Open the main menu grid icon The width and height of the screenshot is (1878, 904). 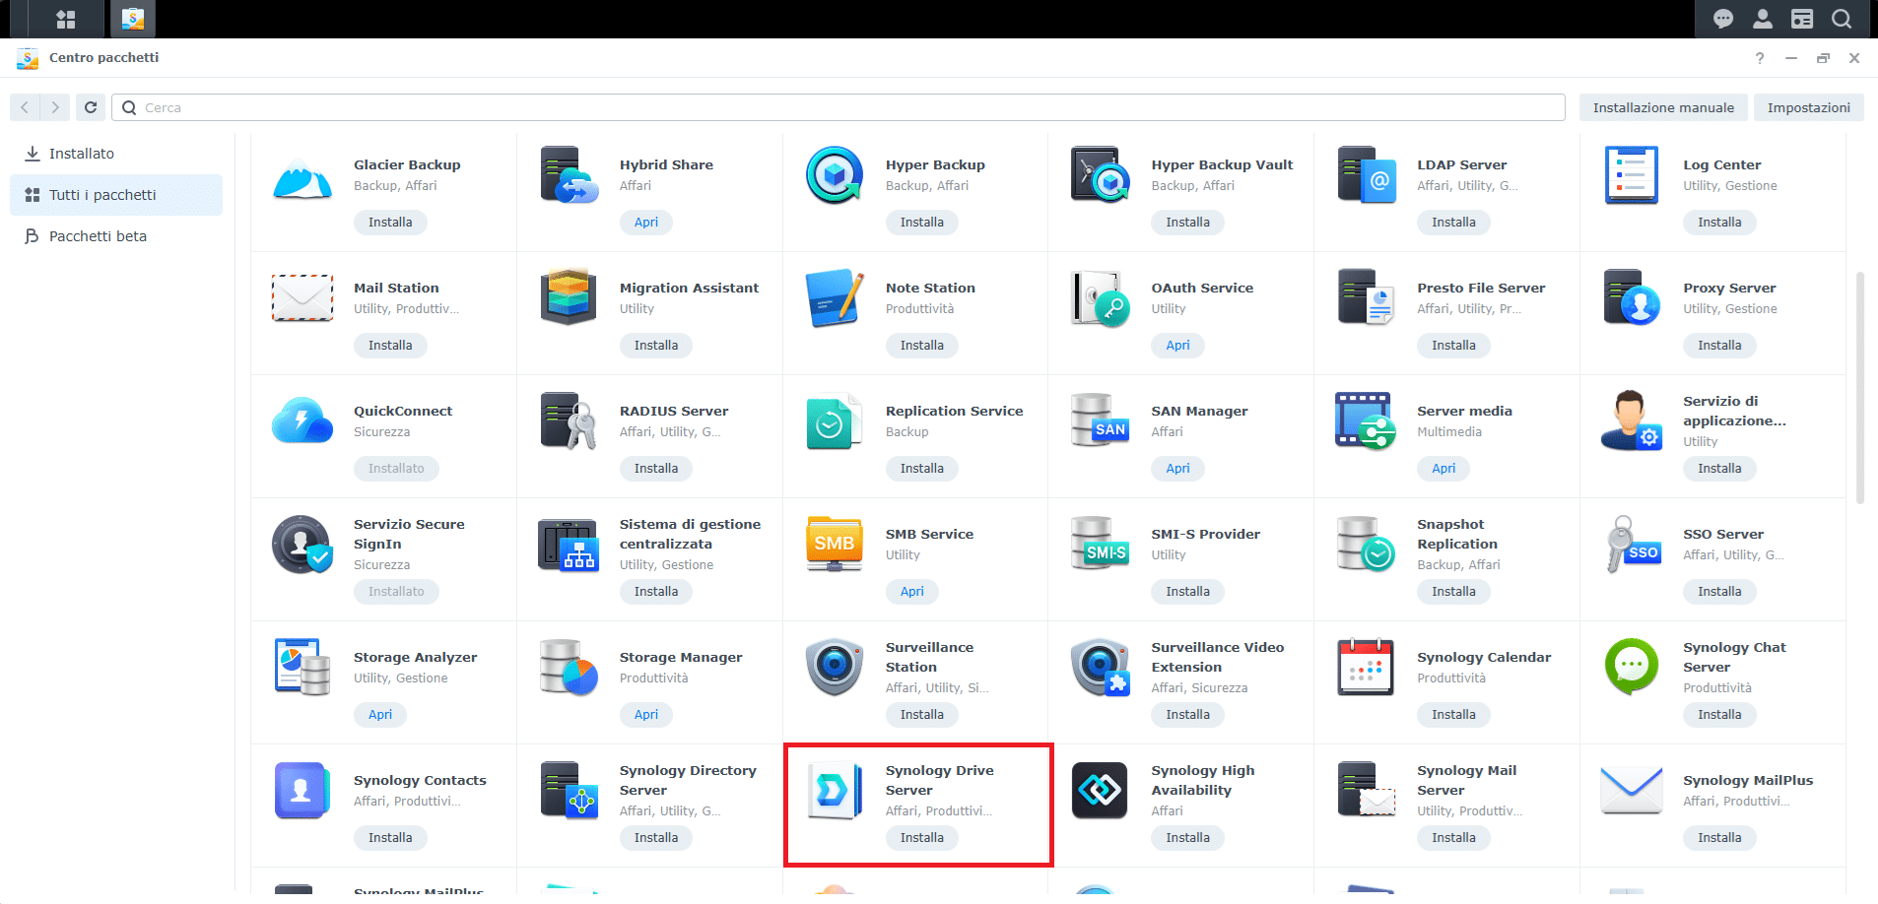(x=66, y=19)
